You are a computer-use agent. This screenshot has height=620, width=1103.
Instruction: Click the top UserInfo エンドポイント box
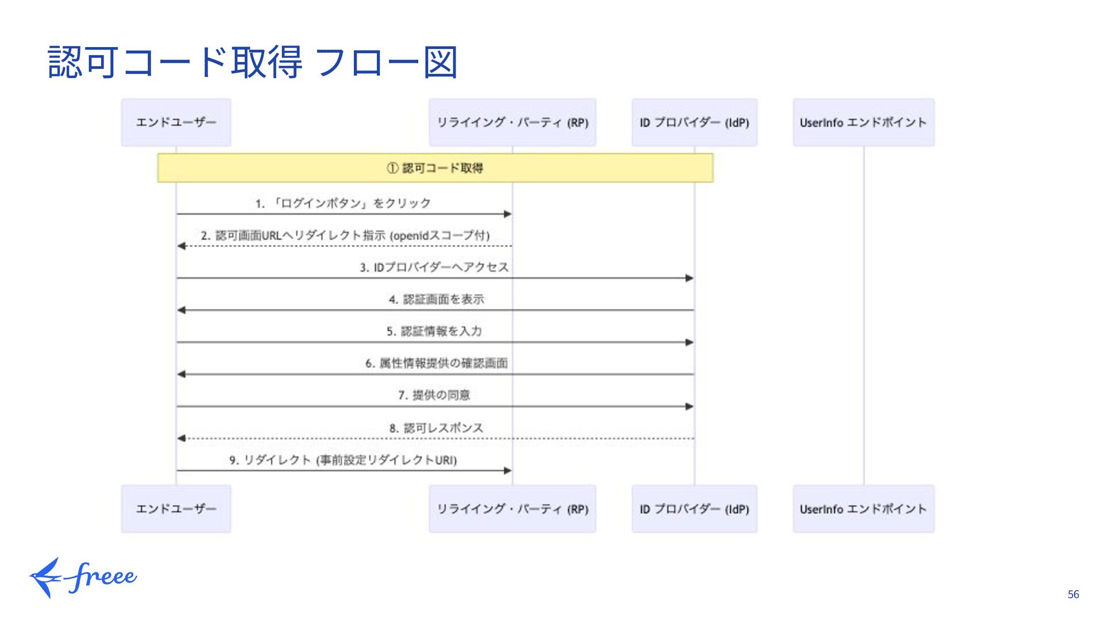click(x=863, y=122)
